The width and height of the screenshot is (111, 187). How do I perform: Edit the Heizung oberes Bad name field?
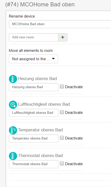(x=34, y=87)
